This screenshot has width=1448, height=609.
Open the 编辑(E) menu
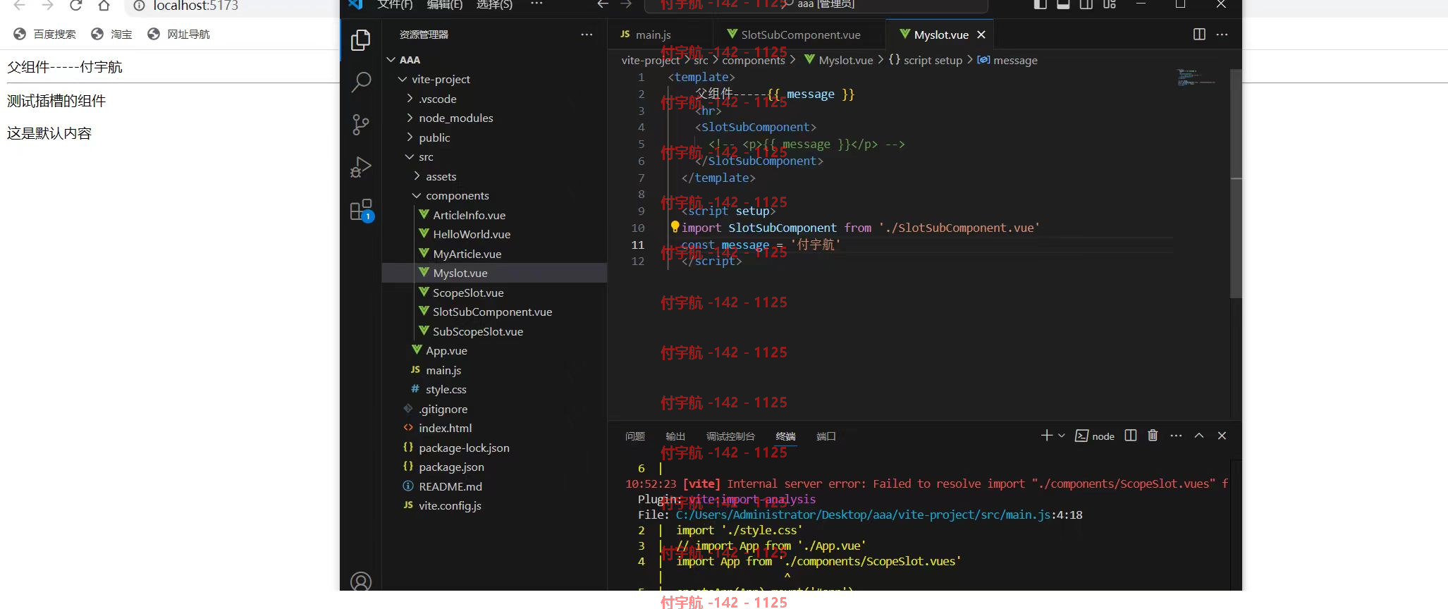(x=445, y=5)
